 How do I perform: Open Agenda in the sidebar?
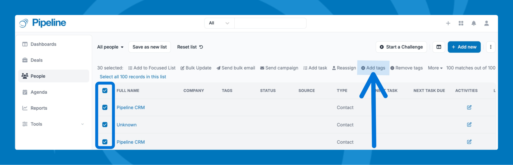pos(54,92)
